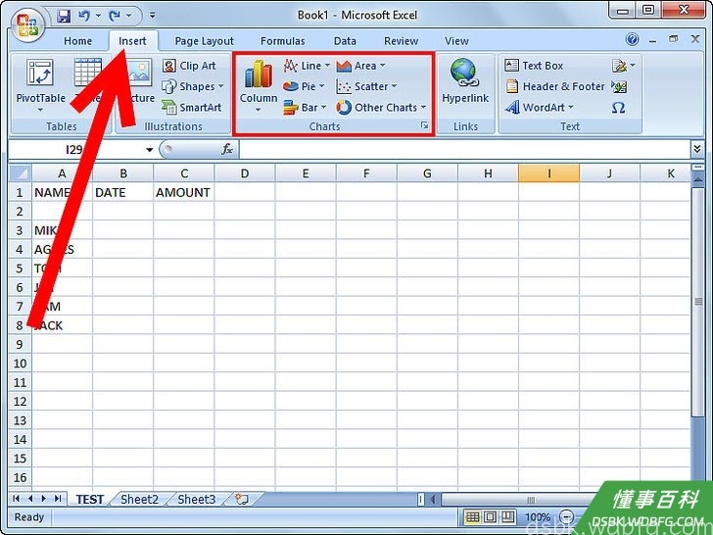This screenshot has width=713, height=535.
Task: Insert a Signature Line
Action: [623, 66]
